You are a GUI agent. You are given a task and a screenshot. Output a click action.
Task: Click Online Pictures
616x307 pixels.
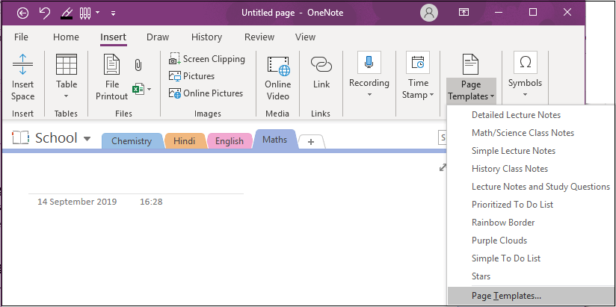click(x=206, y=93)
